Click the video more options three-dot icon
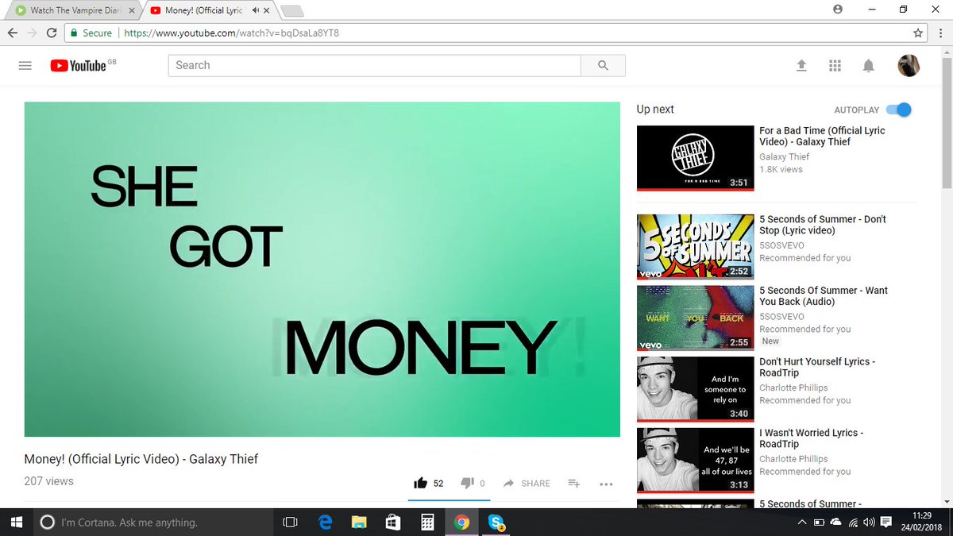 606,484
